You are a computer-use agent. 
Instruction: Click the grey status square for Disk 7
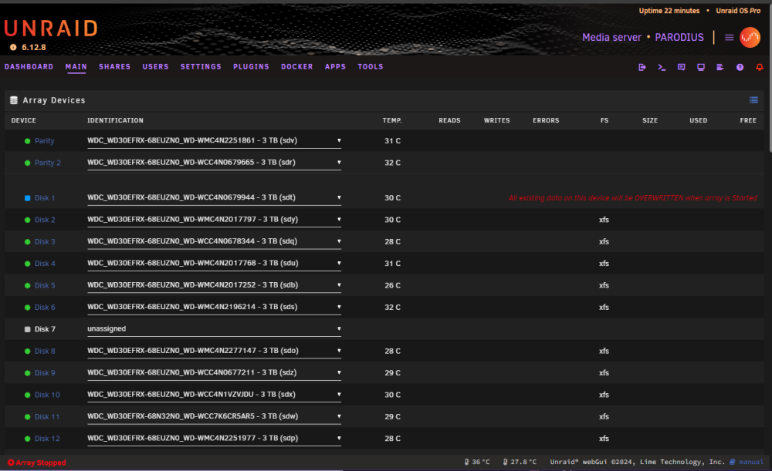tap(28, 329)
